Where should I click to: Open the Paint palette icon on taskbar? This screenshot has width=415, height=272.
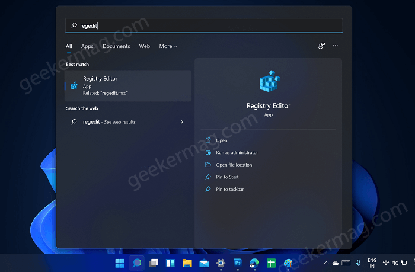(x=288, y=263)
